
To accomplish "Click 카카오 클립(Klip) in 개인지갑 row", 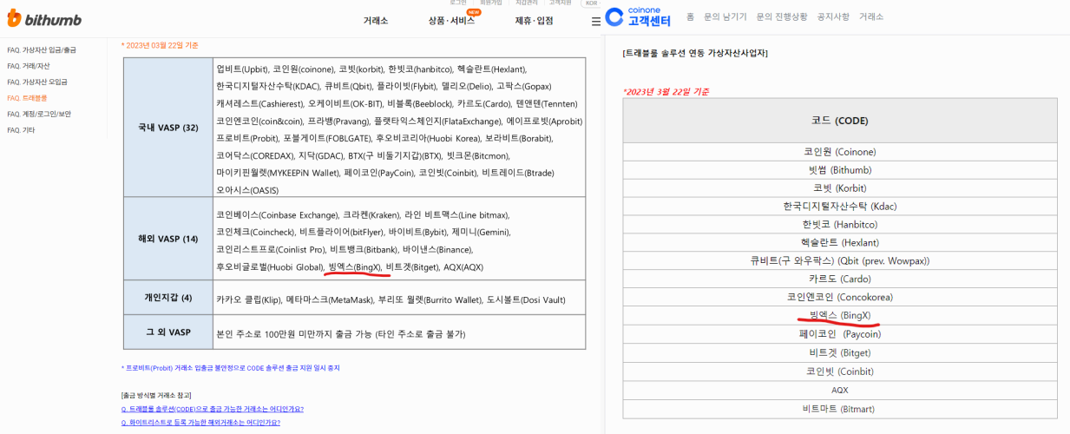I will [x=248, y=299].
